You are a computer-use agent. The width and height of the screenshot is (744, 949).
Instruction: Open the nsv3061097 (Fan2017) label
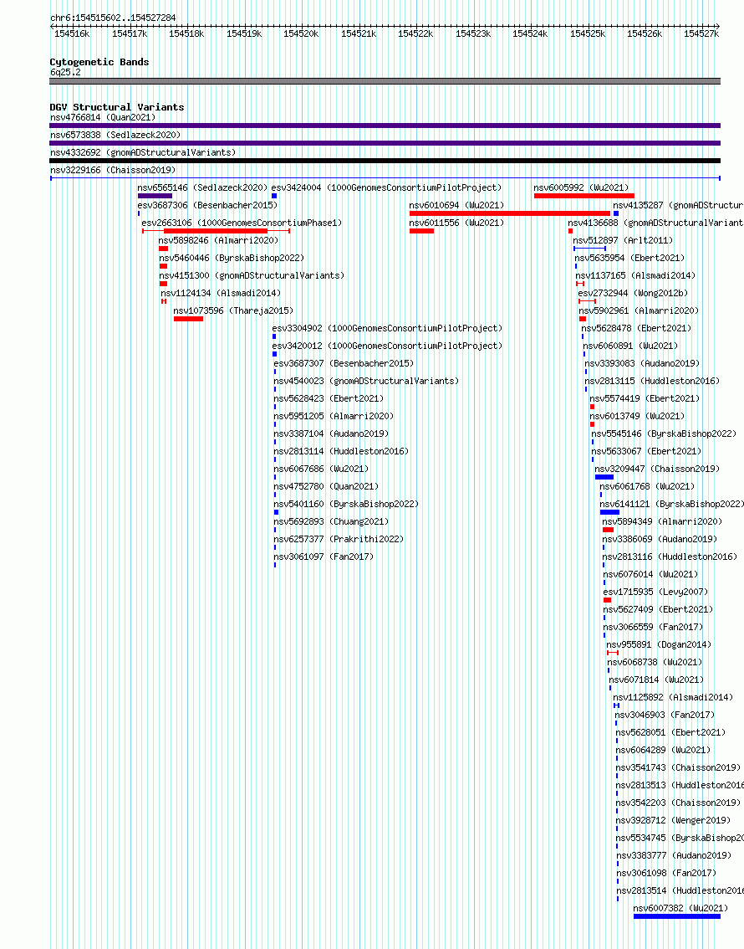click(x=324, y=557)
